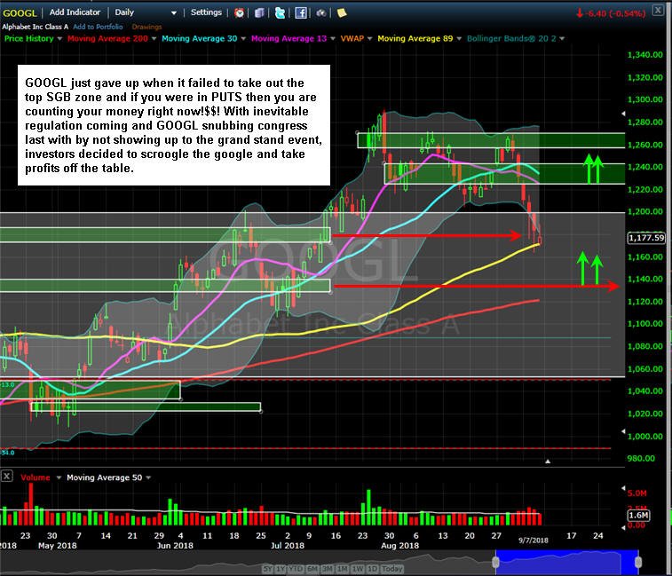Open Volume indicator dropdown arrow
This screenshot has height=576, width=672.
(x=59, y=477)
